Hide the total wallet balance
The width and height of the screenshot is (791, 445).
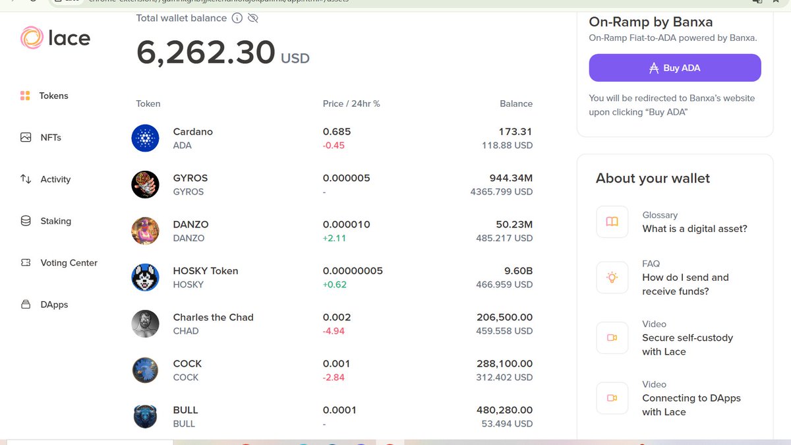252,18
